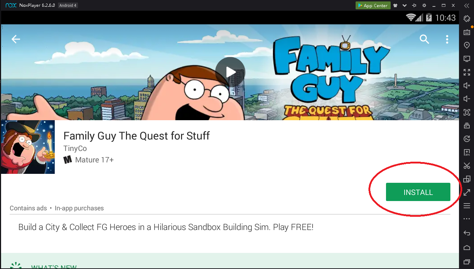
Task: Open NoxPlayer system settings gear
Action: pos(424,5)
